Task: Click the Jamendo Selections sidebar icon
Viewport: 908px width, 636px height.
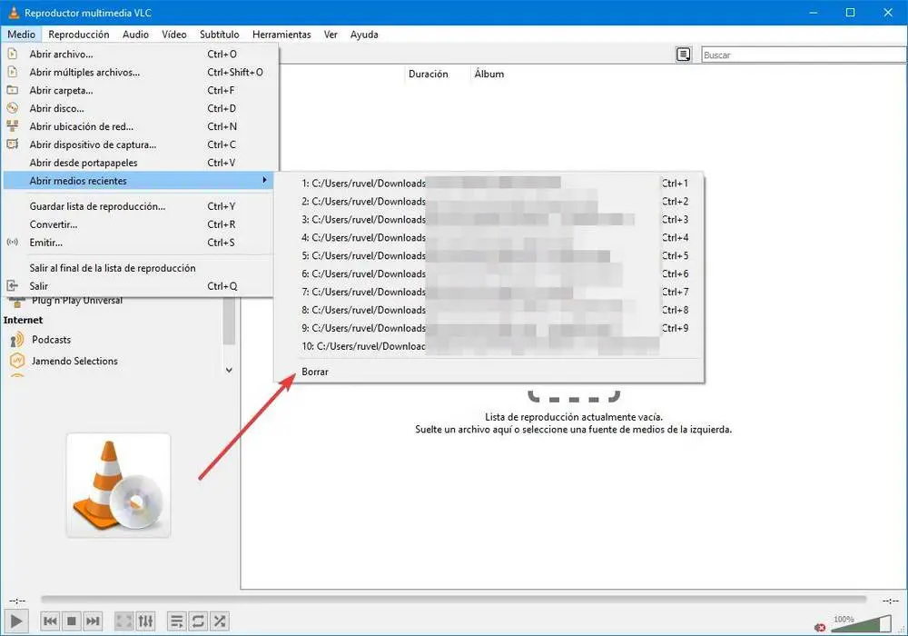Action: (16, 361)
